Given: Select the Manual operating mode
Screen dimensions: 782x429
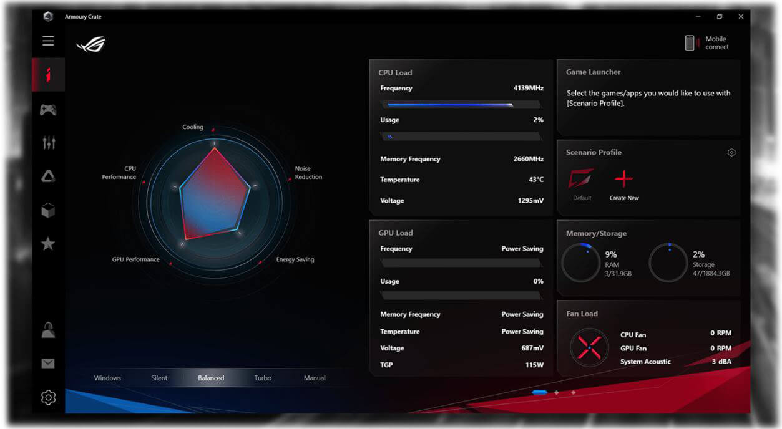Looking at the screenshot, I should [315, 378].
